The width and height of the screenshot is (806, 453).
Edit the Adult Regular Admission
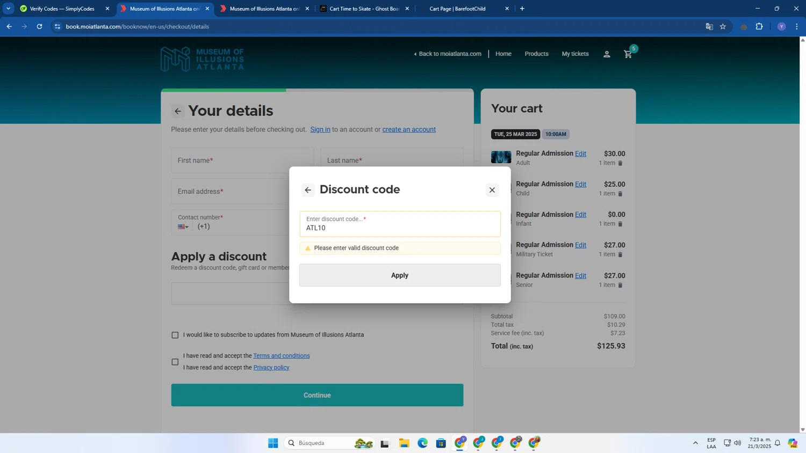[x=580, y=154]
